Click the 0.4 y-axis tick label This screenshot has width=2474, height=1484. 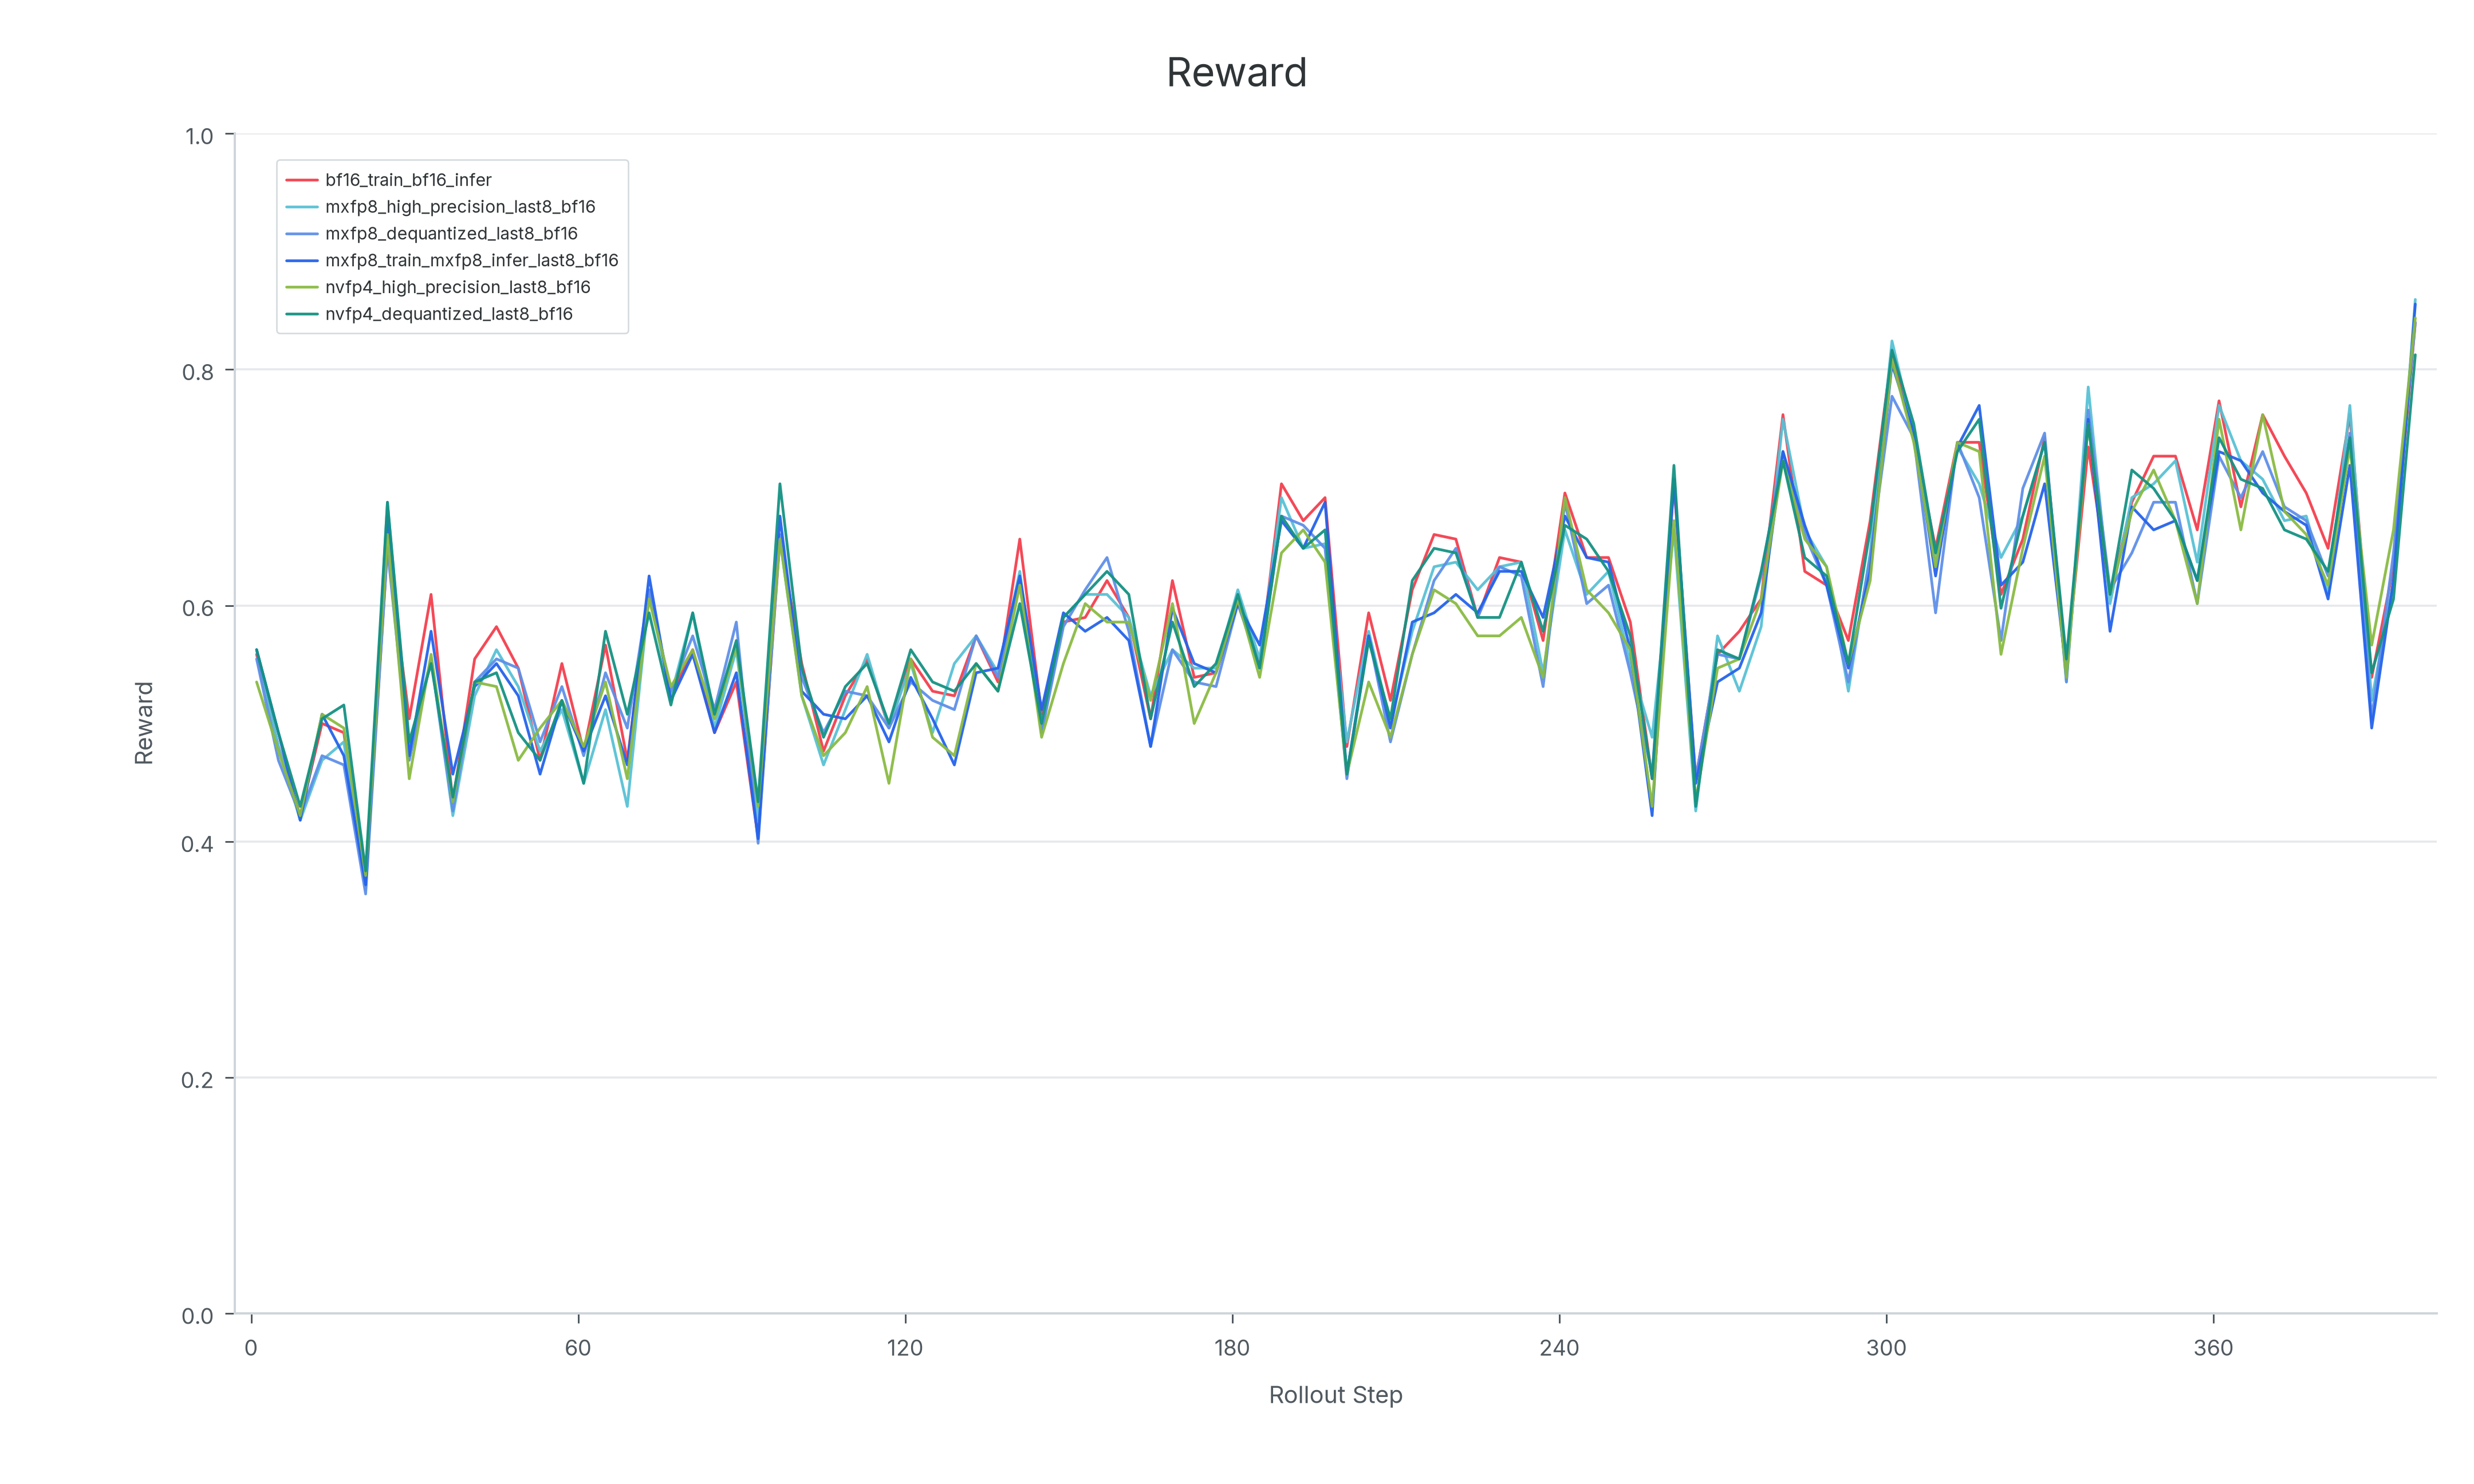pos(198,844)
